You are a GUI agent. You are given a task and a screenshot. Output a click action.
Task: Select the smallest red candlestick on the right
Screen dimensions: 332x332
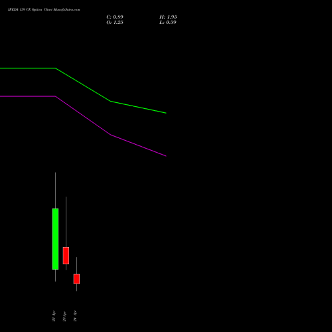[x=76, y=279]
